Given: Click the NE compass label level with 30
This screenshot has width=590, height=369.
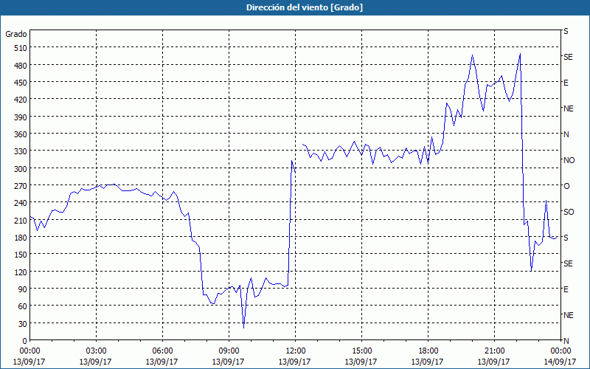Looking at the screenshot, I should click(569, 315).
